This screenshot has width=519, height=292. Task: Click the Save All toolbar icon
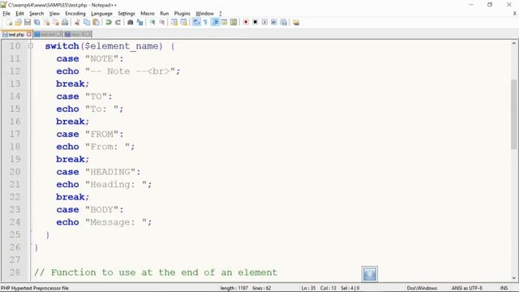point(37,22)
